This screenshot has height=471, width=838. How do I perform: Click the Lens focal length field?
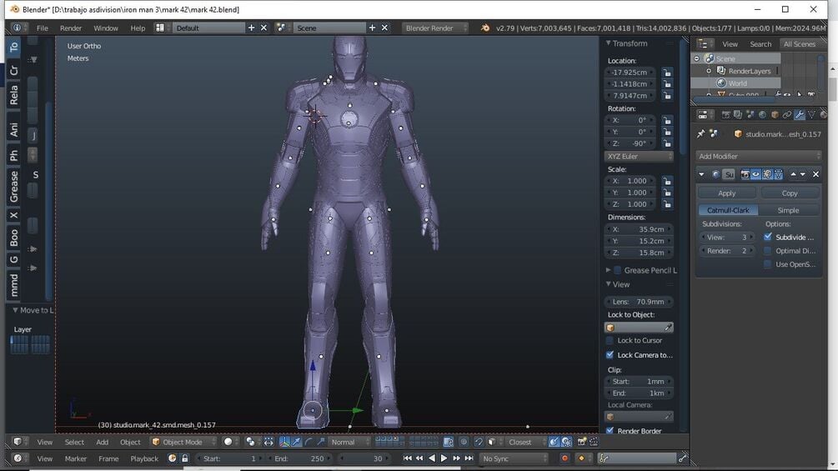coord(639,302)
